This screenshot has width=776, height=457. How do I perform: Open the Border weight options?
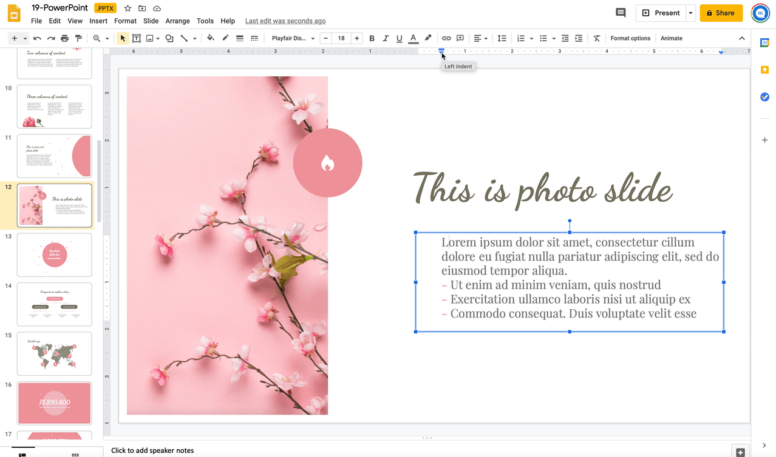[x=240, y=38]
